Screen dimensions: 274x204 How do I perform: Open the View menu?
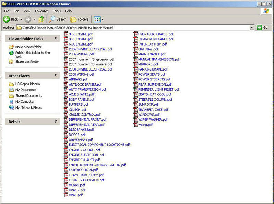point(27,11)
